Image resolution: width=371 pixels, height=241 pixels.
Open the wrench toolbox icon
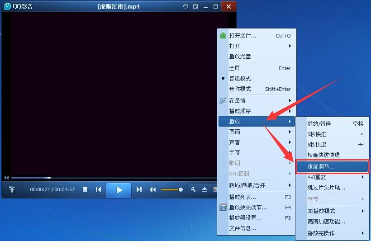(x=193, y=189)
